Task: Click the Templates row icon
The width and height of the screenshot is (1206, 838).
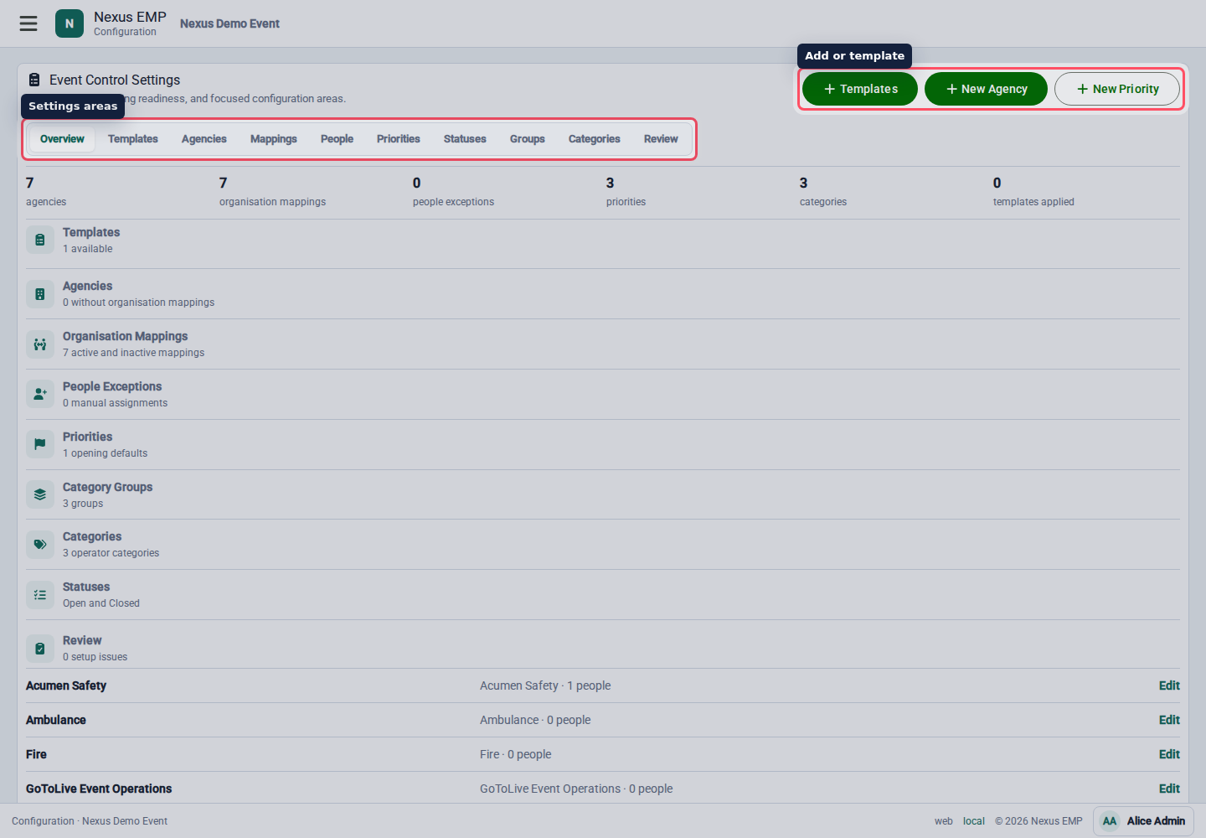Action: pos(40,241)
